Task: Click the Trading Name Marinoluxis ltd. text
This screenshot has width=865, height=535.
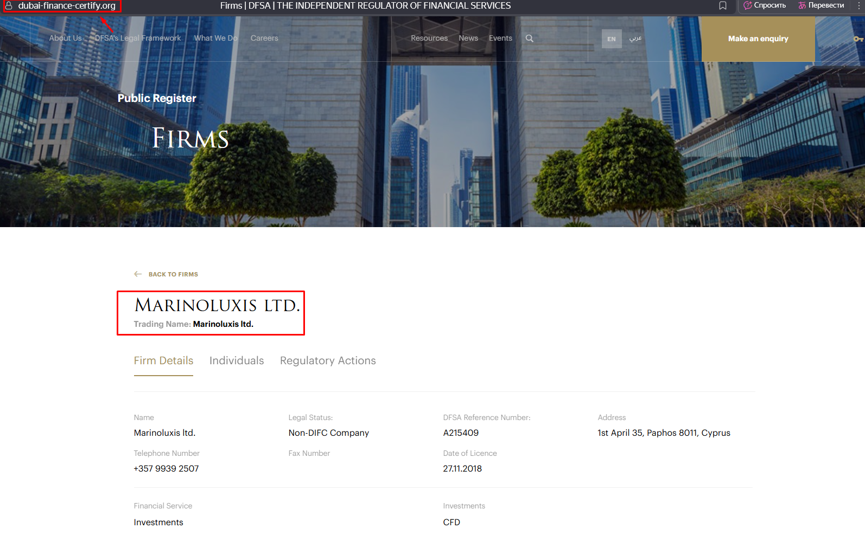Action: (194, 324)
